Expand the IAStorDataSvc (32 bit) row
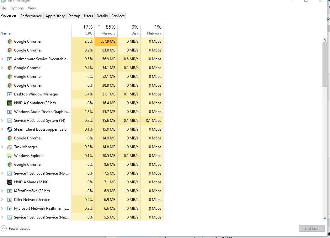Screen dimensions: 330x238 (x=2, y=191)
